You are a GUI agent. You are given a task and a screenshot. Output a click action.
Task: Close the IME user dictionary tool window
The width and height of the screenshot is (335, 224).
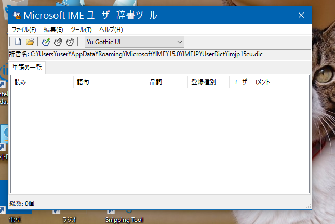301,15
